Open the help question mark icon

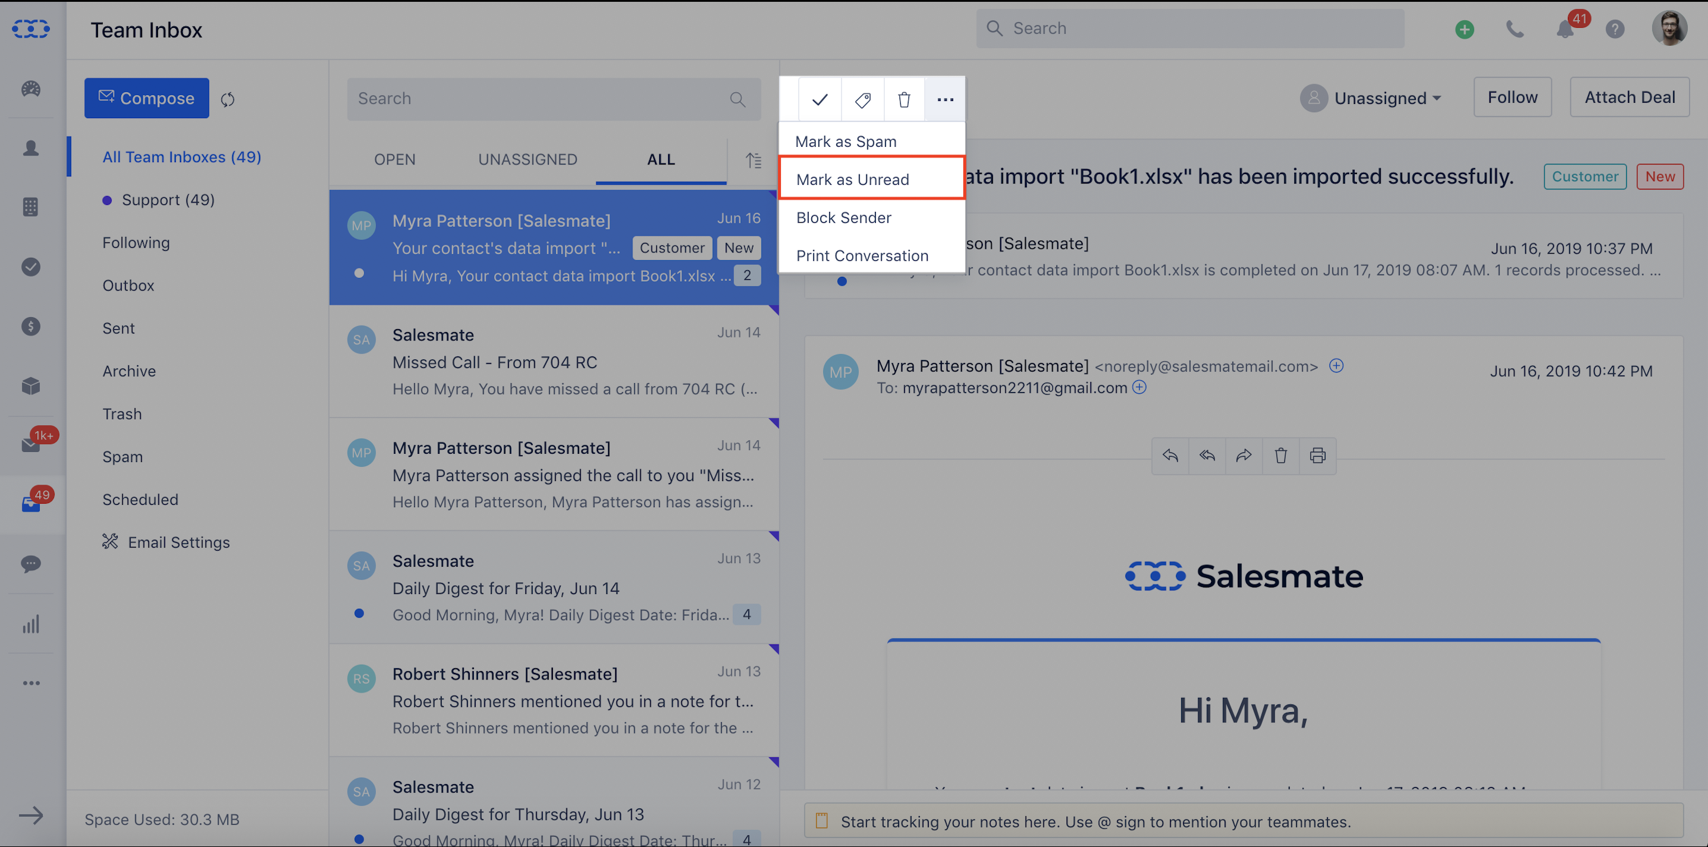tap(1615, 29)
